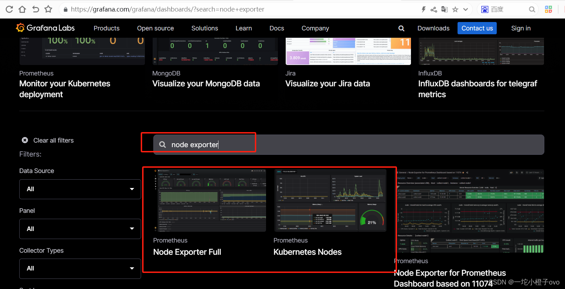Open Visualize your Jira data link
This screenshot has width=565, height=289.
328,84
